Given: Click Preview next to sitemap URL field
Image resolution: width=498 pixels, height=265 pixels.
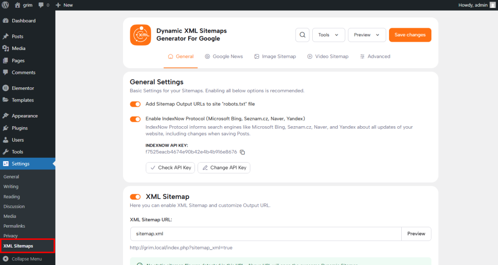Looking at the screenshot, I should 416,233.
